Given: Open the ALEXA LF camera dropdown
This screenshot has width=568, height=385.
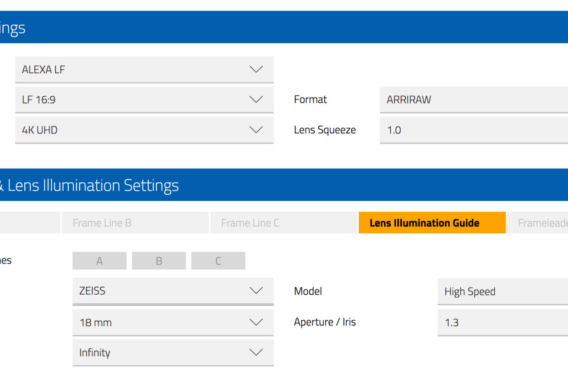Looking at the screenshot, I should click(x=144, y=70).
